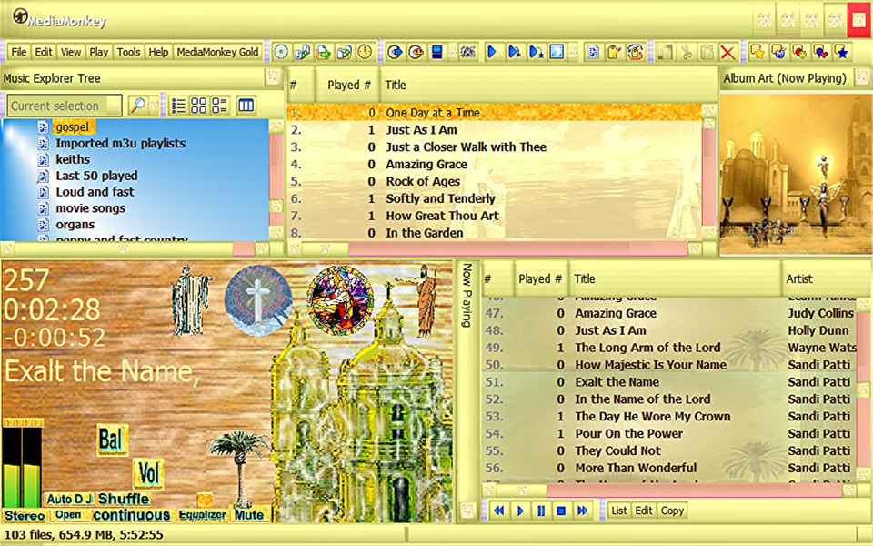
Task: Open the Current selection search dropdown
Action: click(65, 106)
